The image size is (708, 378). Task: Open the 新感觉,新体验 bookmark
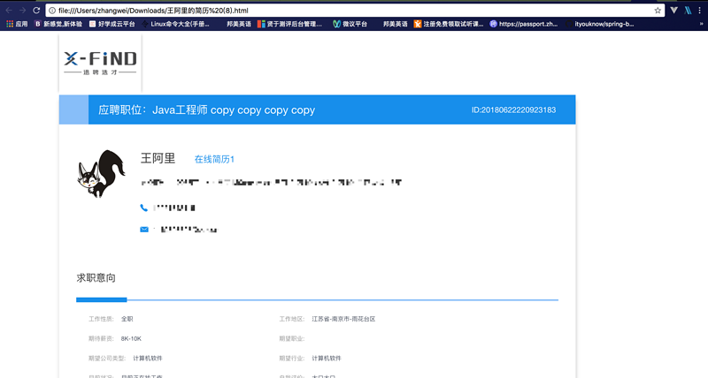point(58,24)
